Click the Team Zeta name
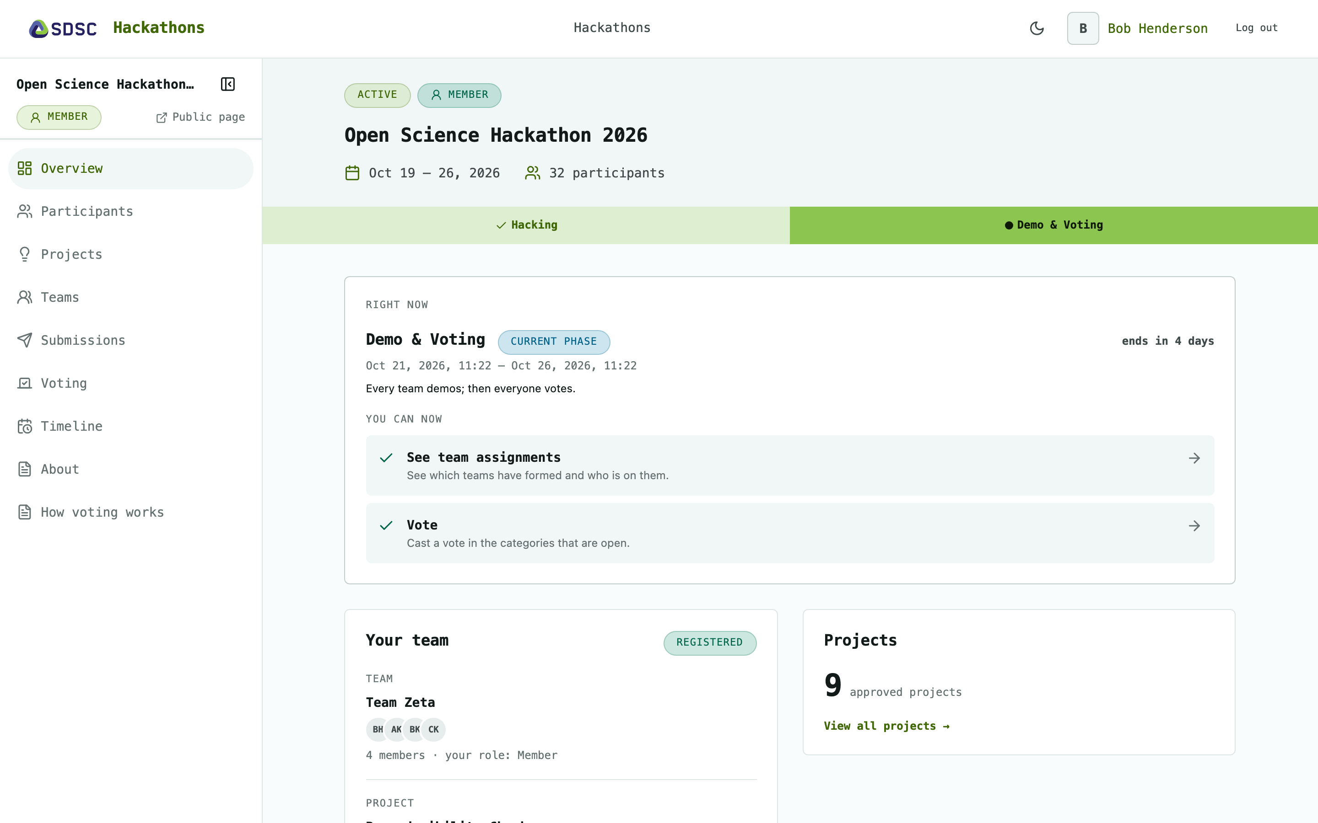 pos(400,703)
